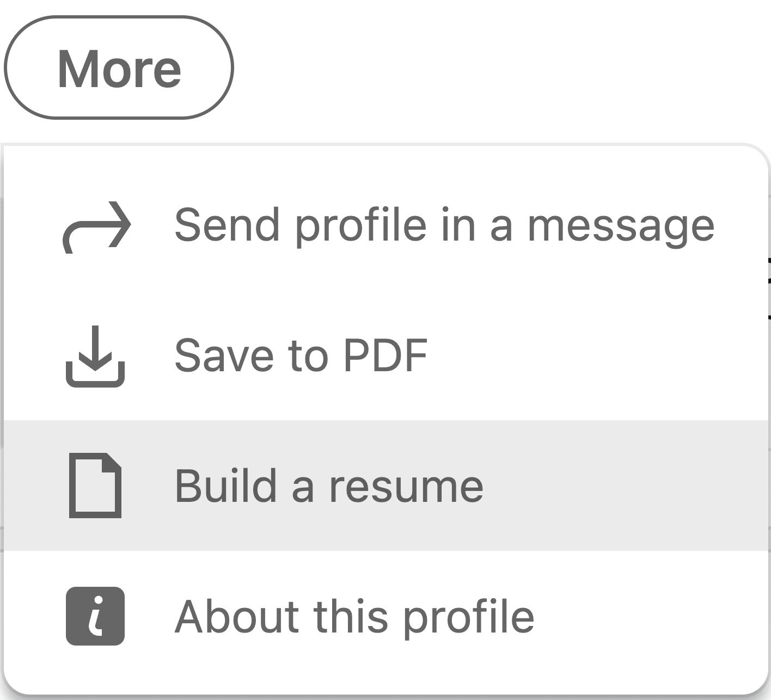Select the highlighted 'Build a resume' entry
771x700 pixels.
tap(328, 486)
